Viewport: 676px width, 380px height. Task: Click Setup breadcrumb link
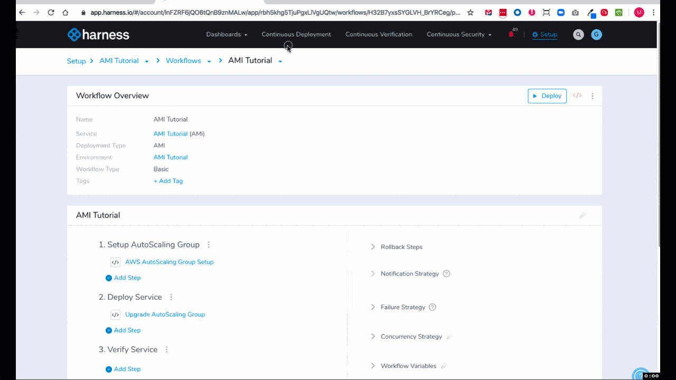tap(76, 61)
